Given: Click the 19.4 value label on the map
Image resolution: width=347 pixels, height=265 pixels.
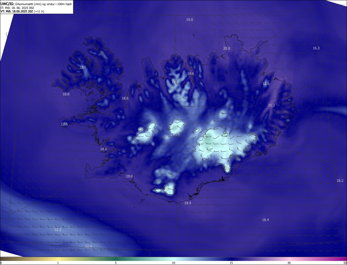Looking at the screenshot, I should click(188, 203).
